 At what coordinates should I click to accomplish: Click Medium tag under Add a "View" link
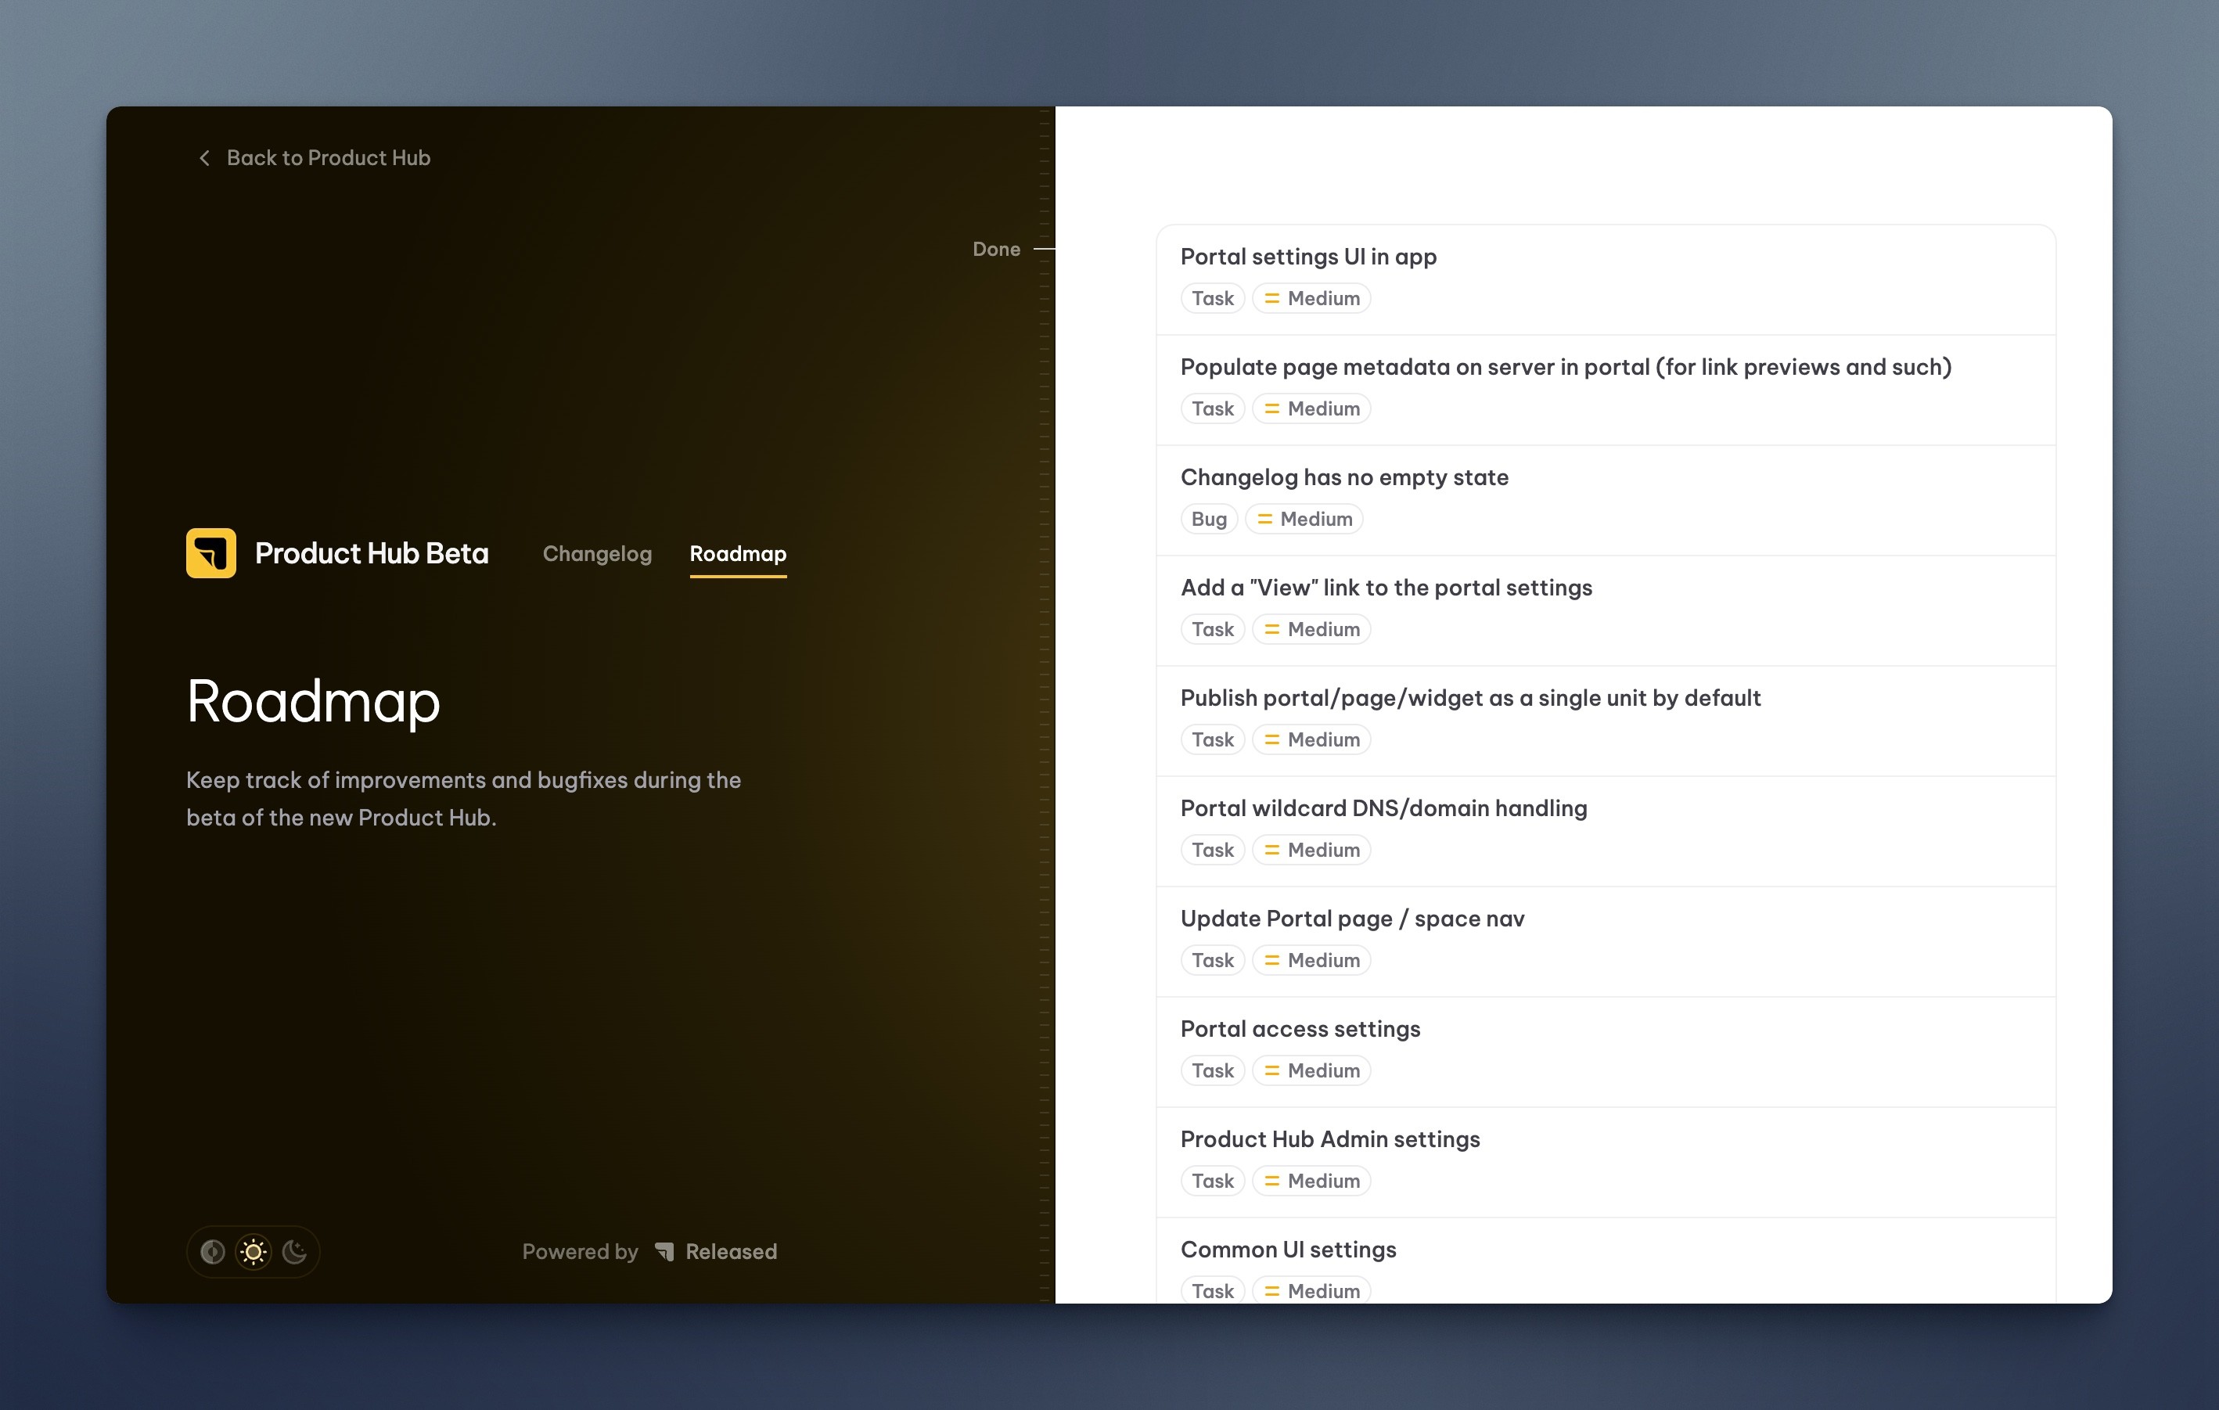pyautogui.click(x=1311, y=629)
